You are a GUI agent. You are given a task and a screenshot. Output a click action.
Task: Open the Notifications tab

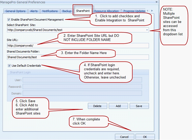[50, 11]
